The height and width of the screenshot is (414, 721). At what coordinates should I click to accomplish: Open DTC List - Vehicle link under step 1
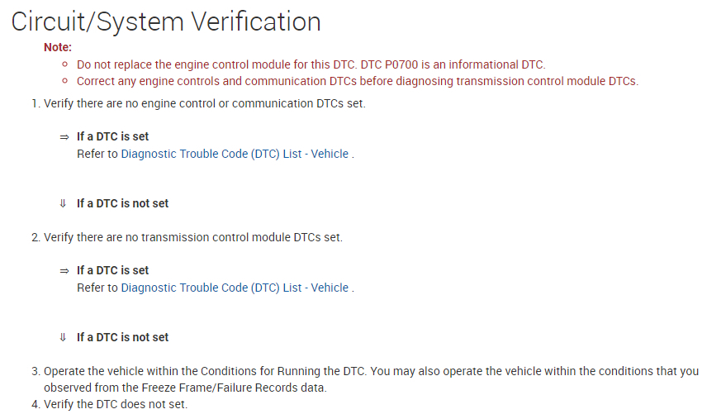[x=235, y=154]
